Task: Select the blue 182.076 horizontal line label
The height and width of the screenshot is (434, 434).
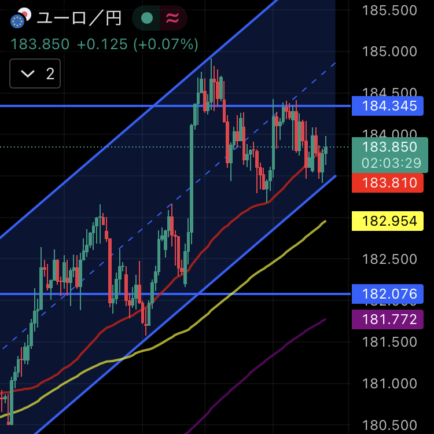Action: [387, 293]
